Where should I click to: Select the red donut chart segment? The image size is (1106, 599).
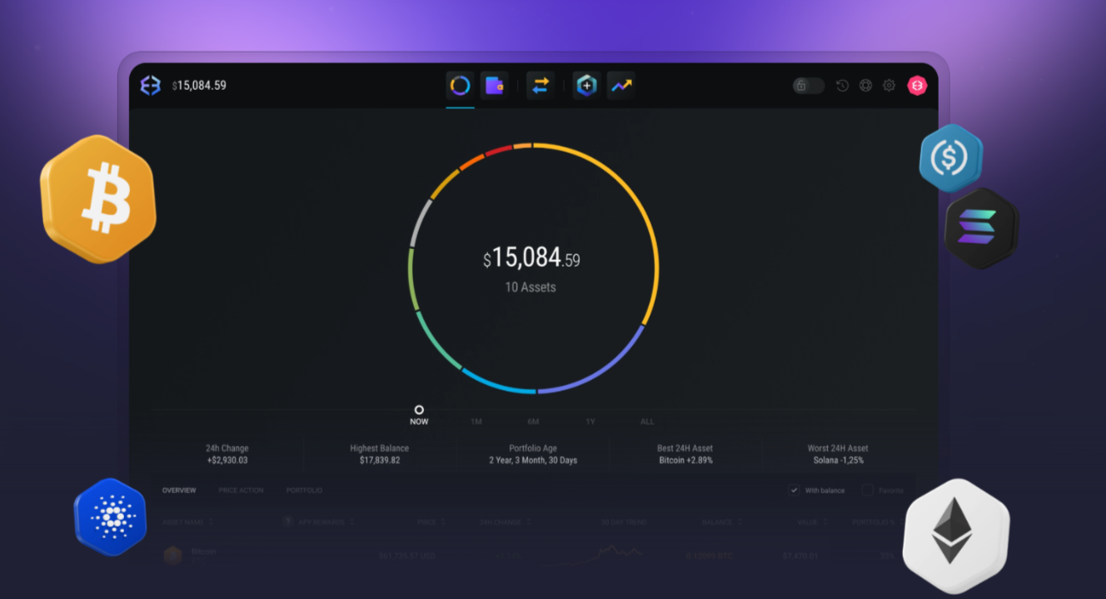tap(498, 150)
